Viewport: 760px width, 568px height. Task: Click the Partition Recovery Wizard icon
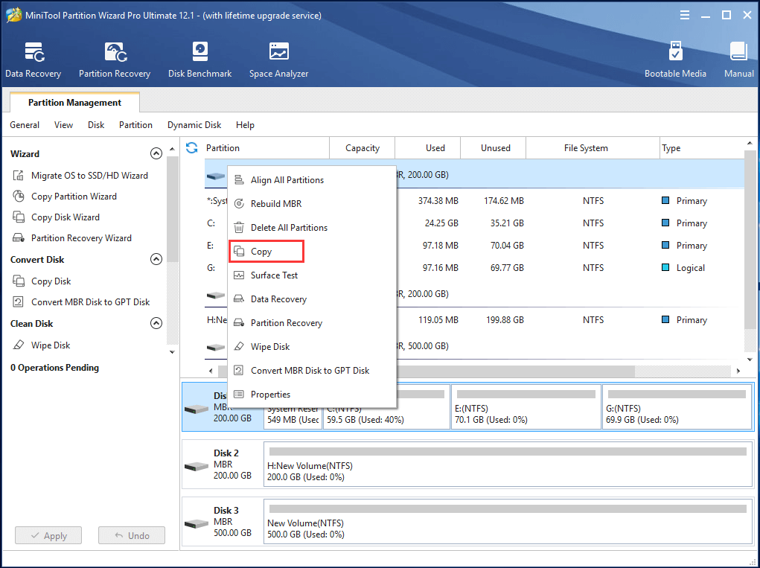(19, 238)
